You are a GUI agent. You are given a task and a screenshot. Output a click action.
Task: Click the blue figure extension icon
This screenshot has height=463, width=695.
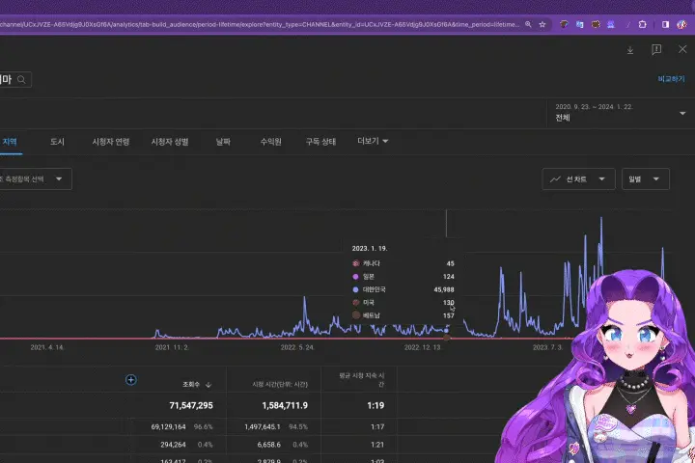point(611,25)
